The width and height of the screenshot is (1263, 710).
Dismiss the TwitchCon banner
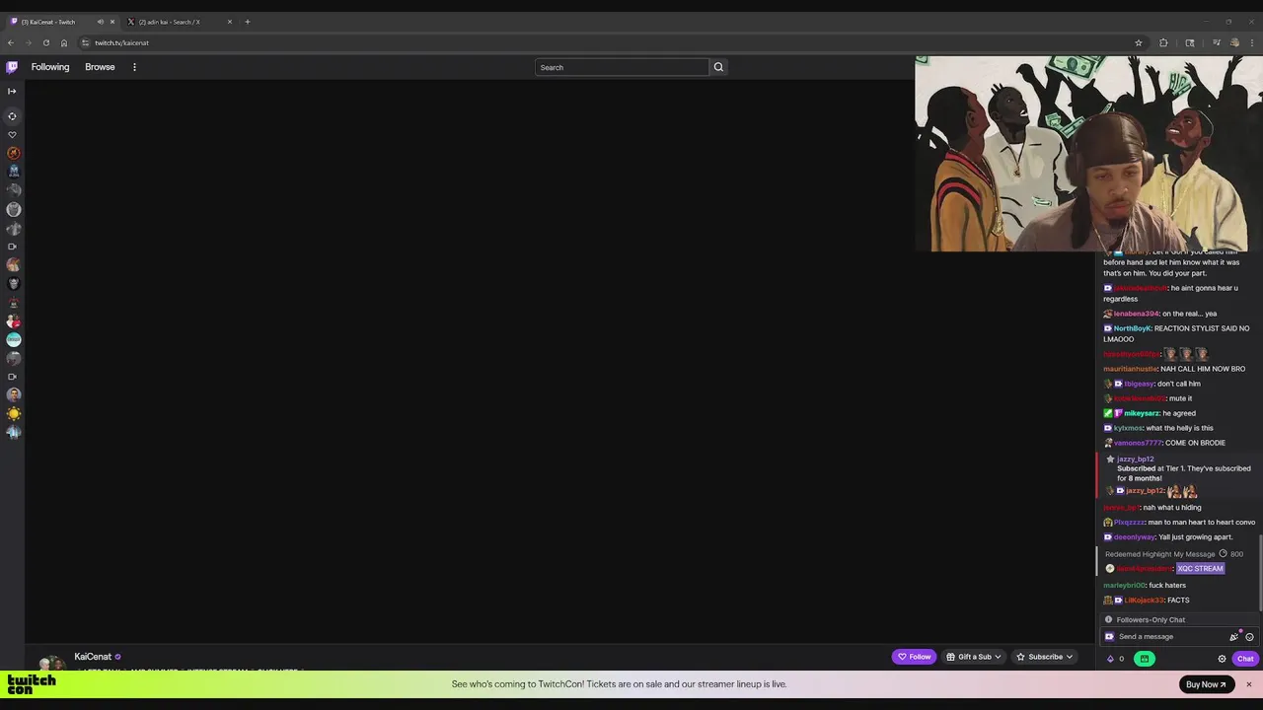(1248, 684)
